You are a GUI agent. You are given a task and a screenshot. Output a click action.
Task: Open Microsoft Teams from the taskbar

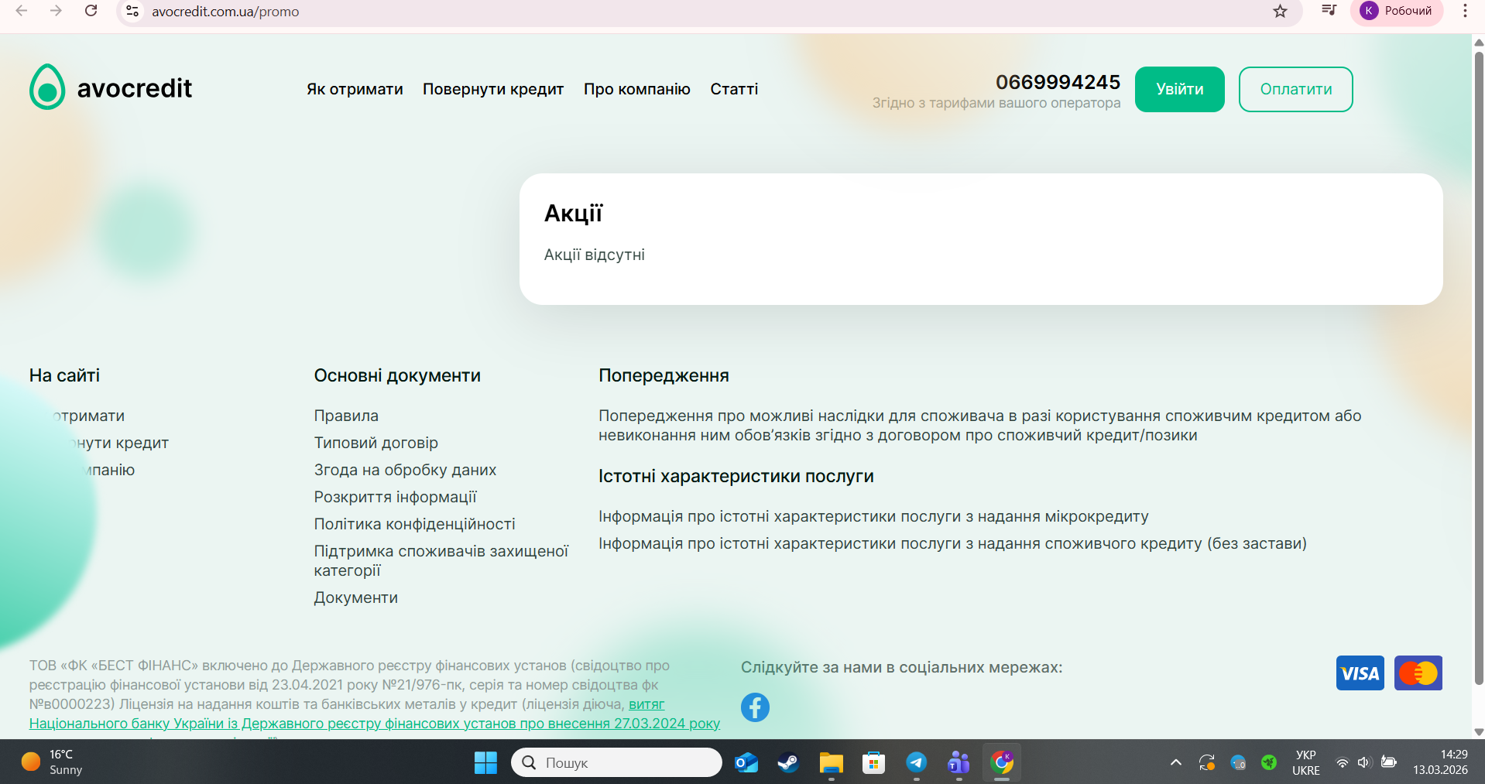(x=959, y=762)
